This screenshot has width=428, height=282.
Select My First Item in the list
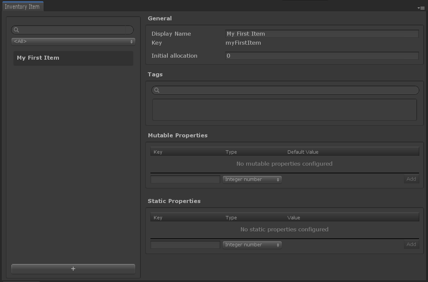tap(73, 58)
